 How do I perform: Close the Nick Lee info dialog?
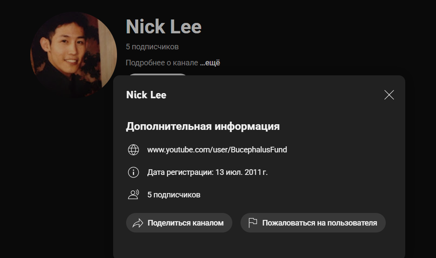tap(389, 95)
